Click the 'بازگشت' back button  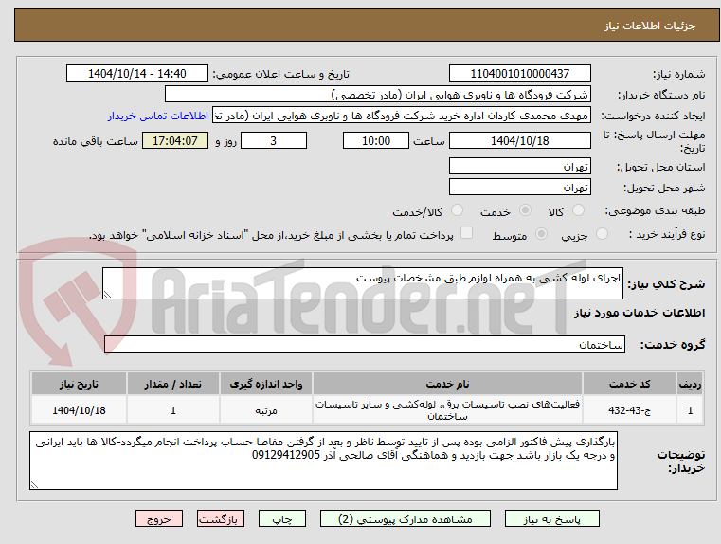click(221, 518)
